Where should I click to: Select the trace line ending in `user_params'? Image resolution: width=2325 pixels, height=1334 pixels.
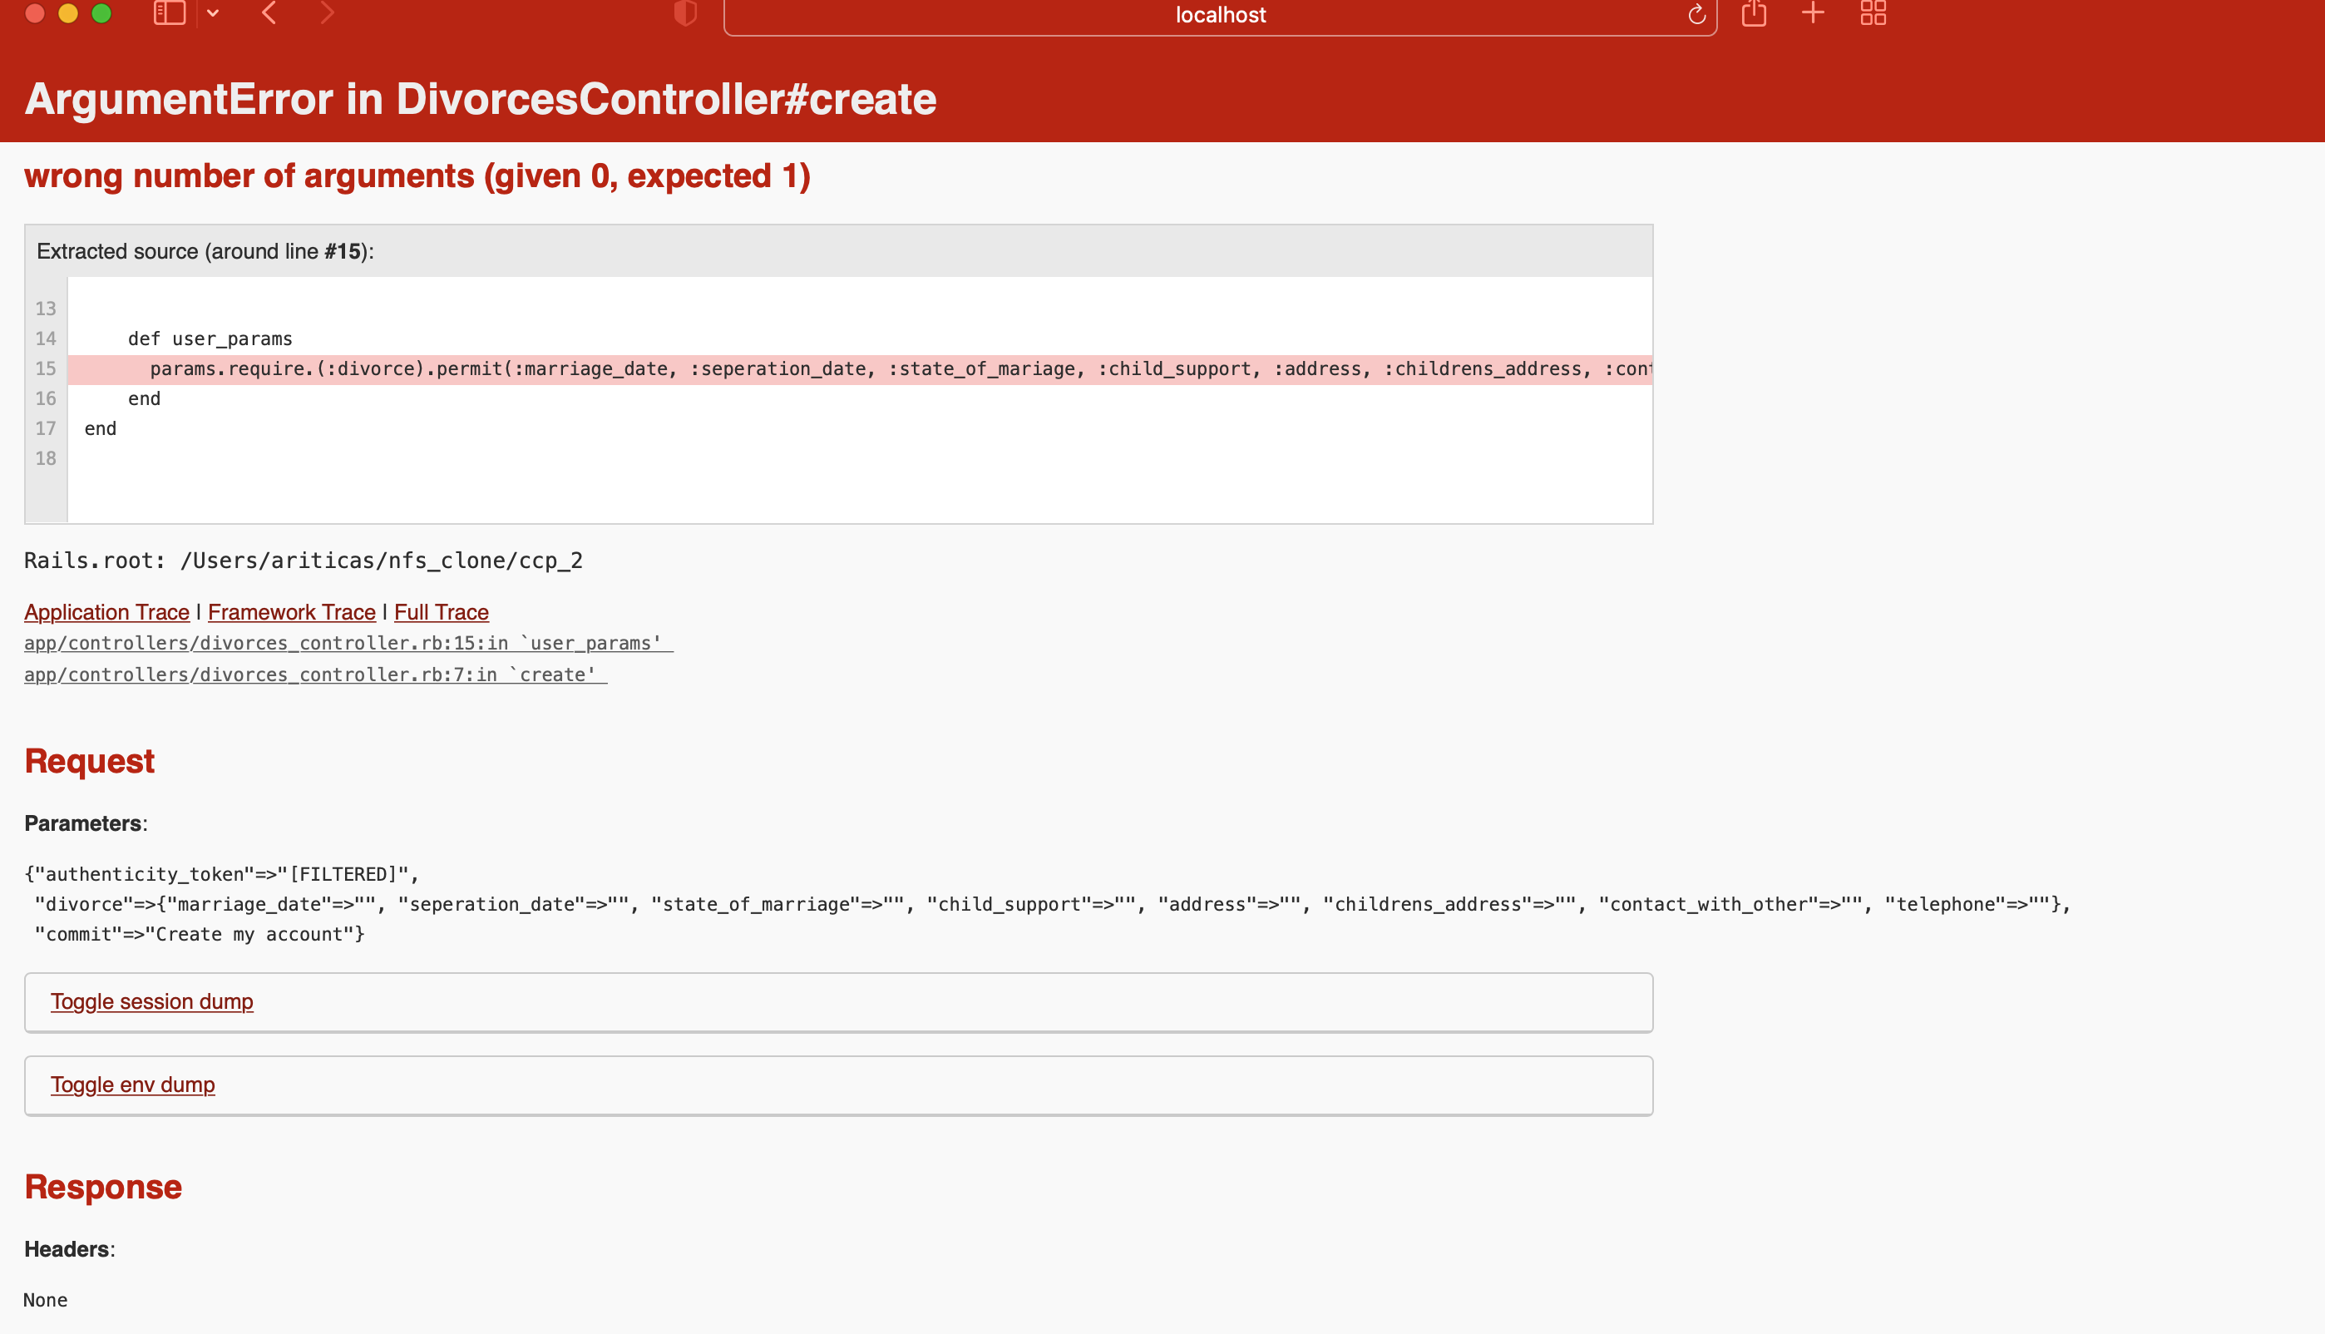coord(348,643)
